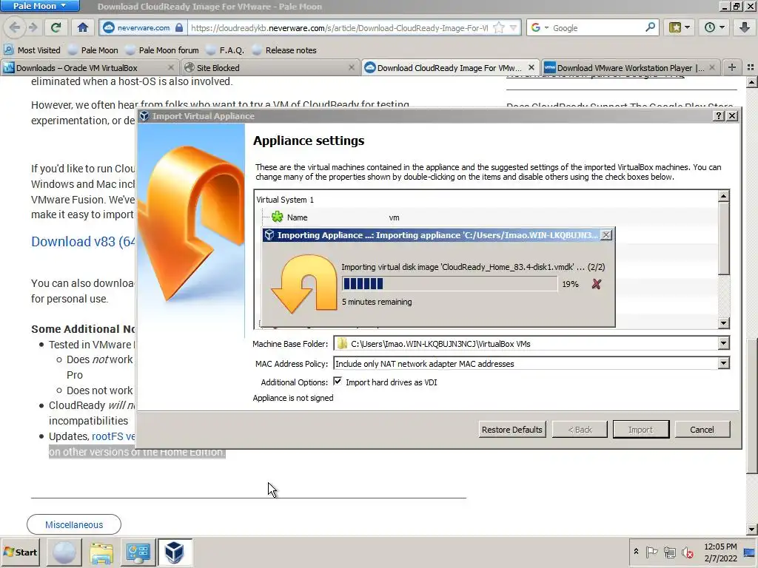Open File Explorer from the taskbar
This screenshot has height=568, width=758.
101,552
